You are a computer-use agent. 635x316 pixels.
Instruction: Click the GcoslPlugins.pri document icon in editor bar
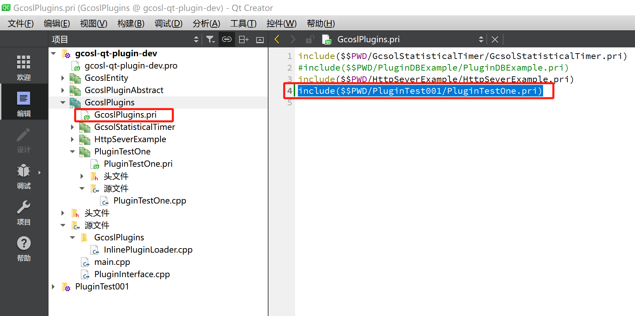[327, 40]
